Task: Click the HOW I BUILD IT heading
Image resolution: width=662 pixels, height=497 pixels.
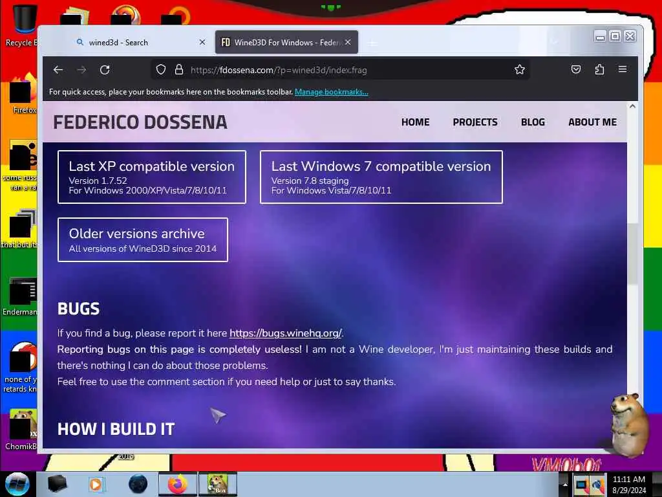Action: pyautogui.click(x=116, y=430)
